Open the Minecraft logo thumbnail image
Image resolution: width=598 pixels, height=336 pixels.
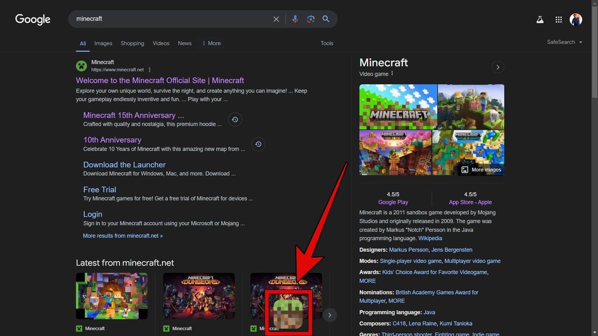tap(398, 107)
